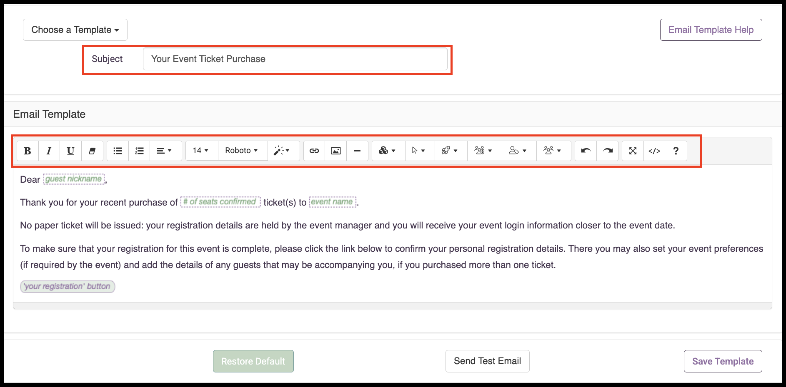This screenshot has height=387, width=786.
Task: Click the Email Template Help button
Action: [711, 30]
